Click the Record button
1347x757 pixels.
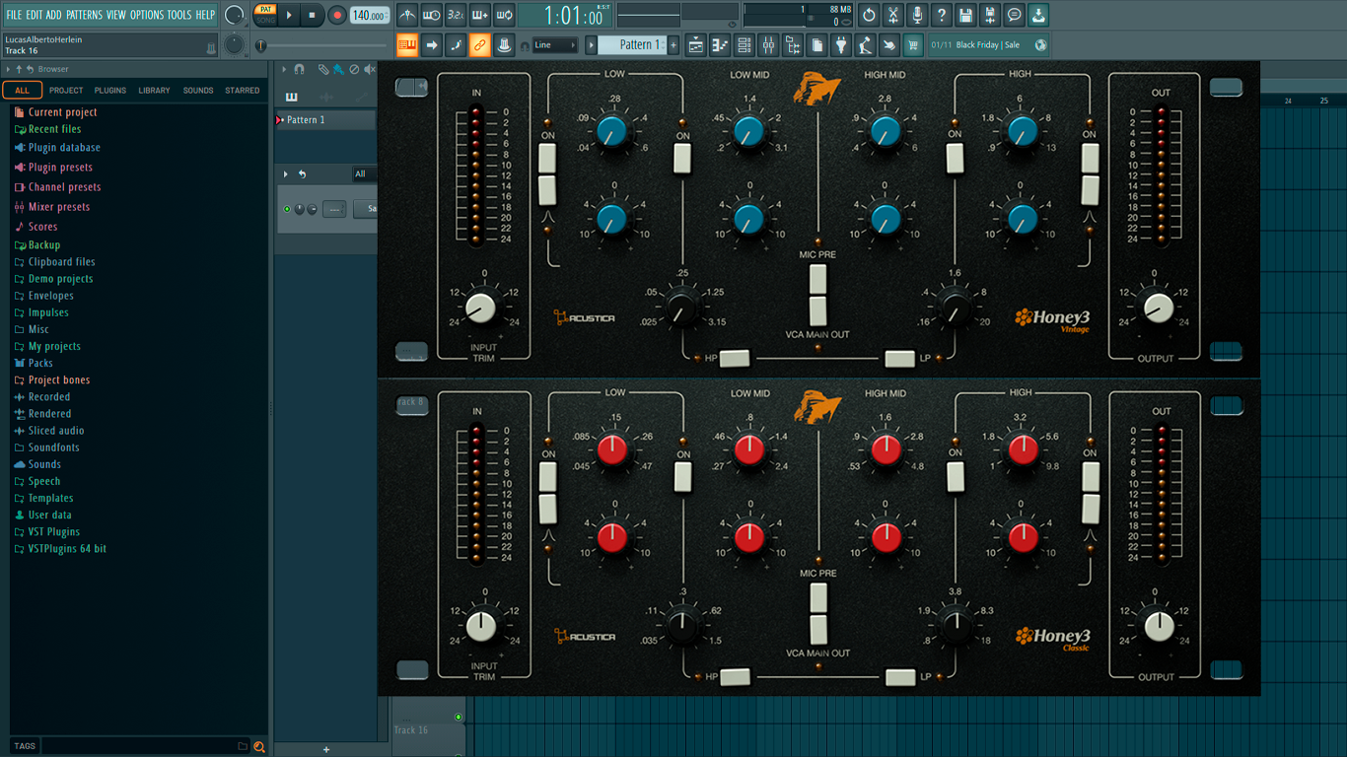337,15
